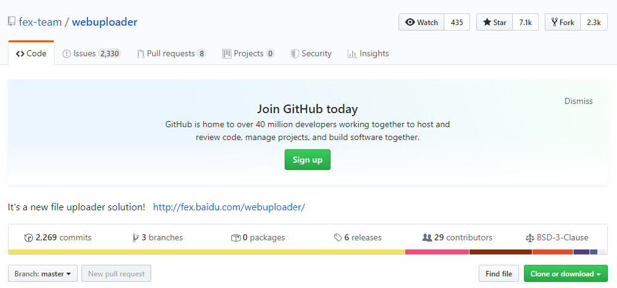Viewport: 617px width, 288px height.
Task: View the 3 branches
Action: click(x=158, y=238)
